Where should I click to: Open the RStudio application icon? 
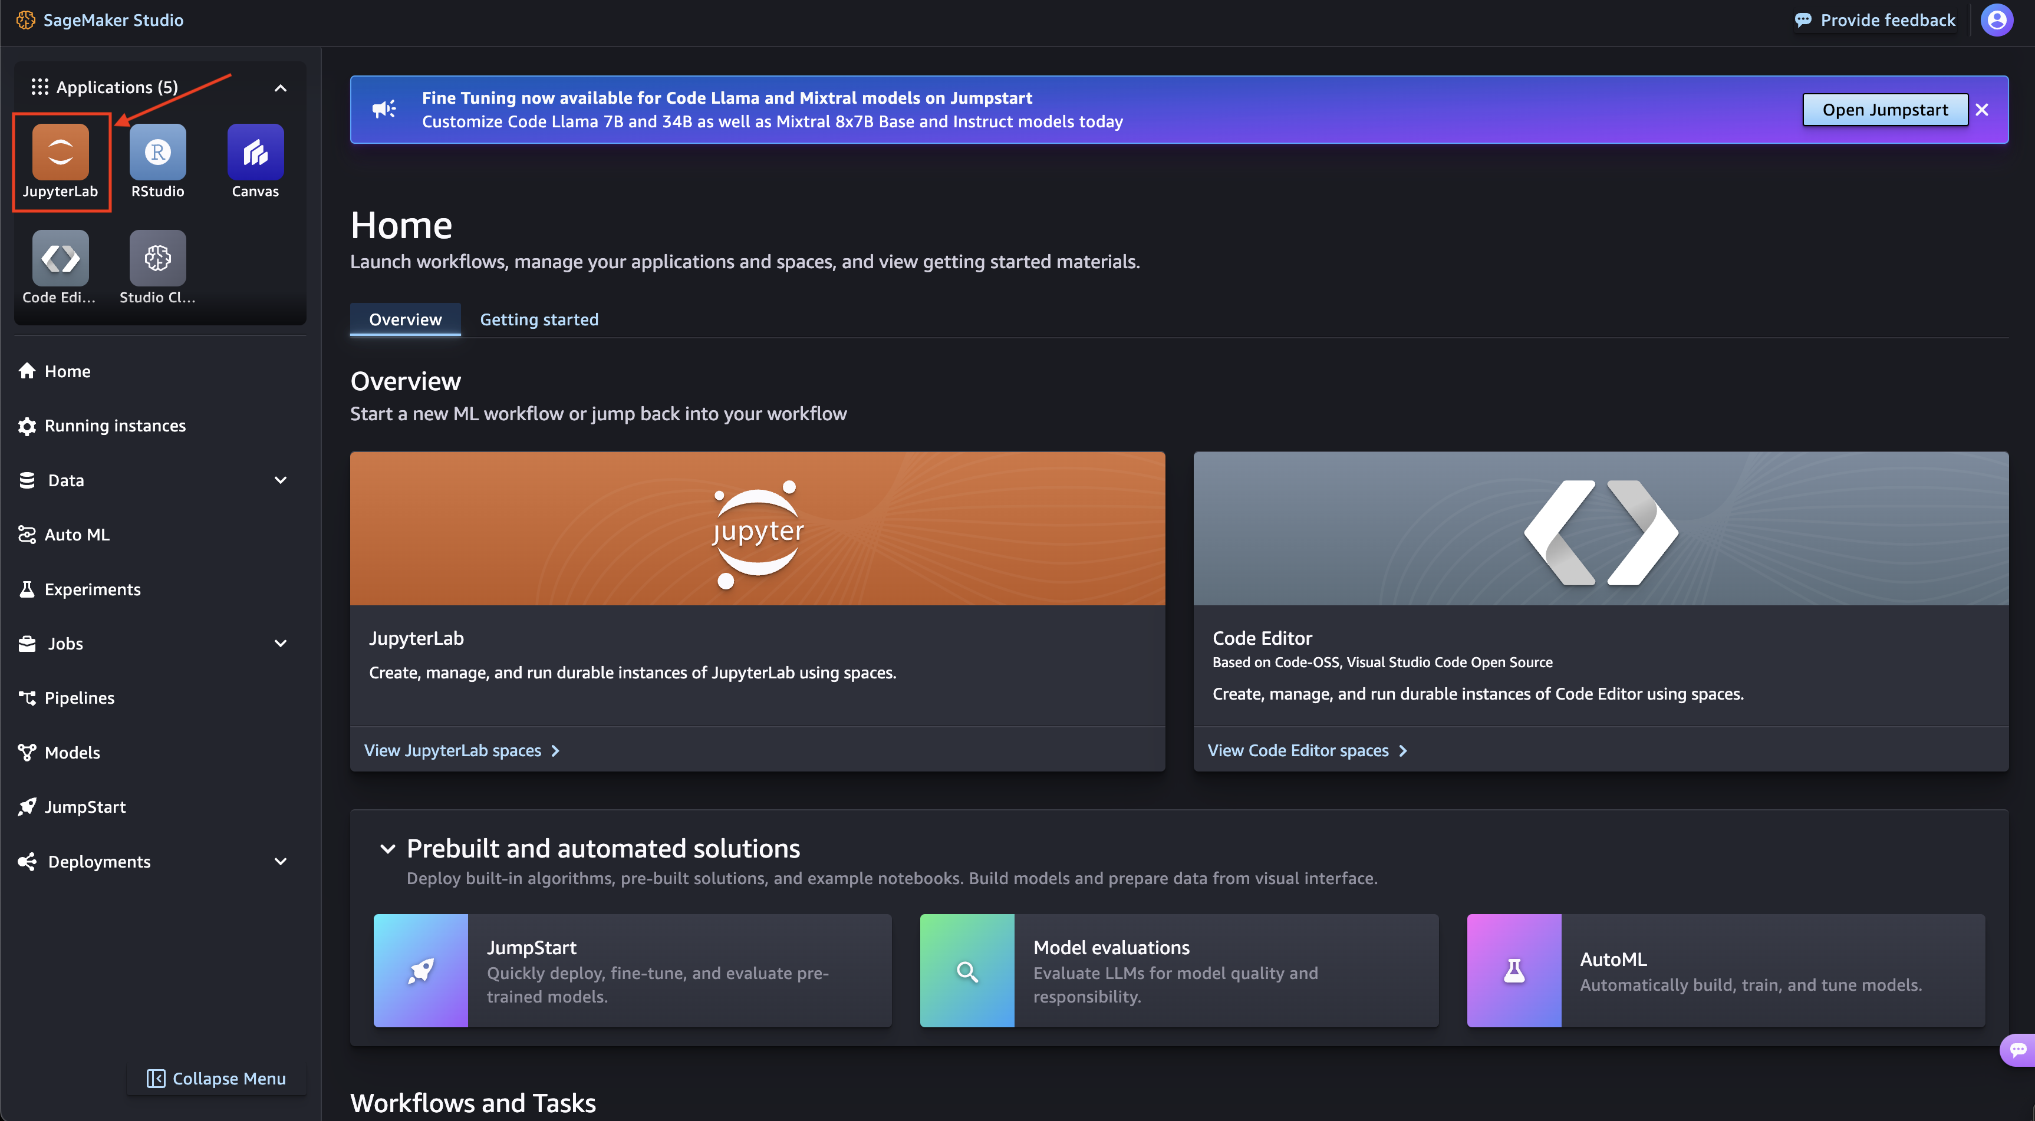coord(158,151)
